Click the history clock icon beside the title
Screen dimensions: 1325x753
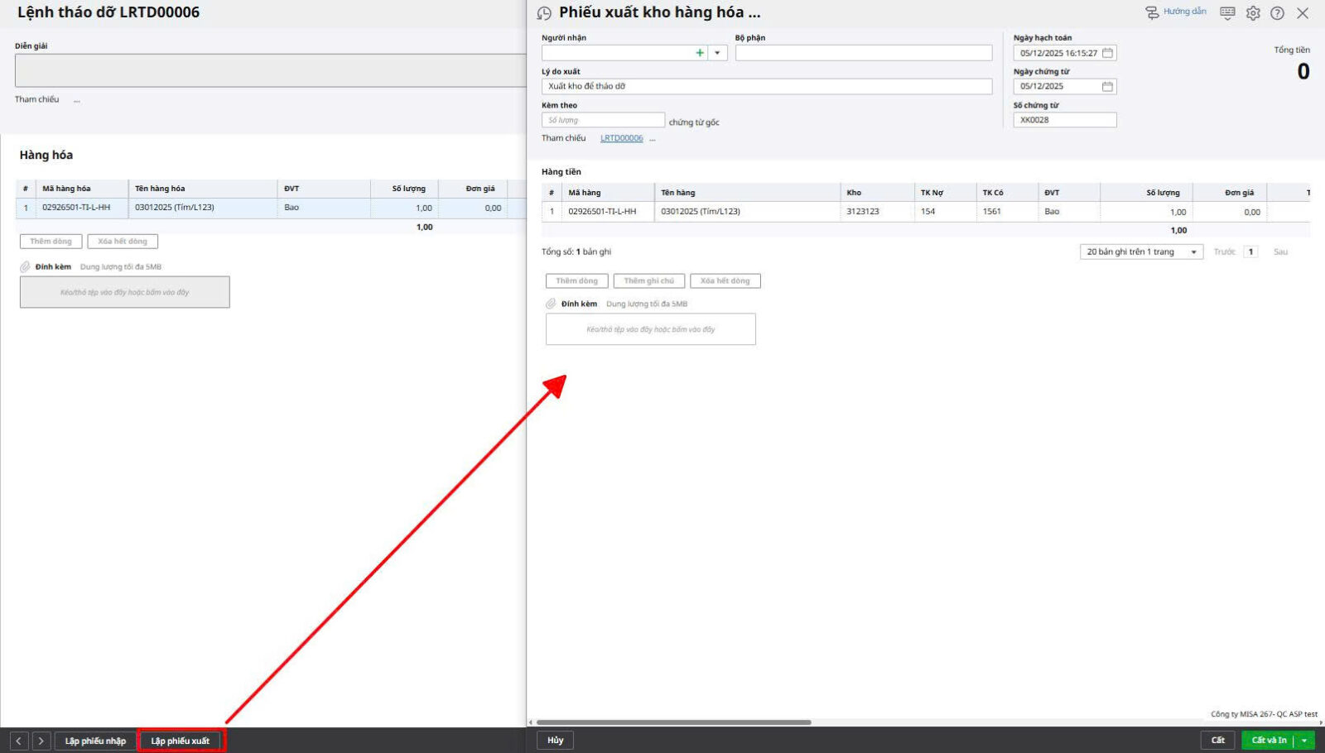pos(544,13)
